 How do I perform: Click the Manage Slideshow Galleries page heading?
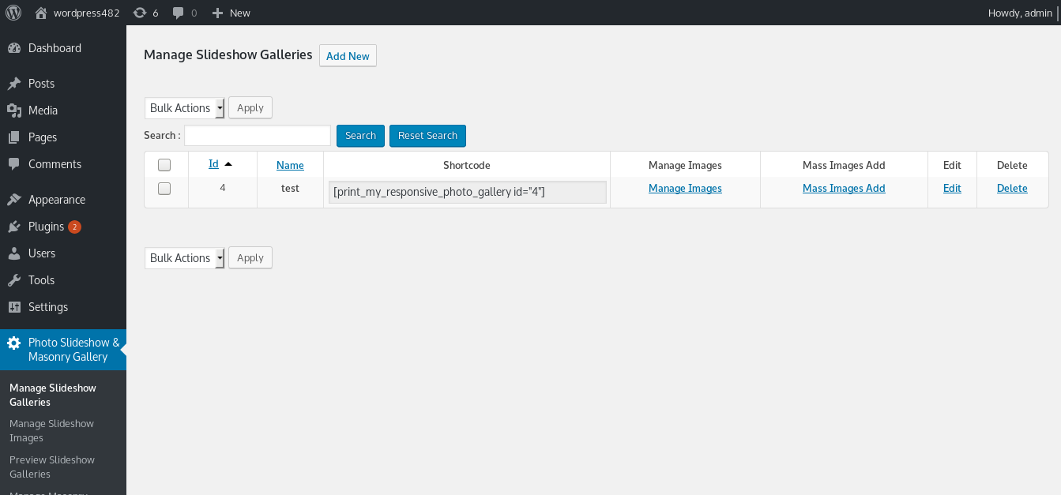click(228, 55)
